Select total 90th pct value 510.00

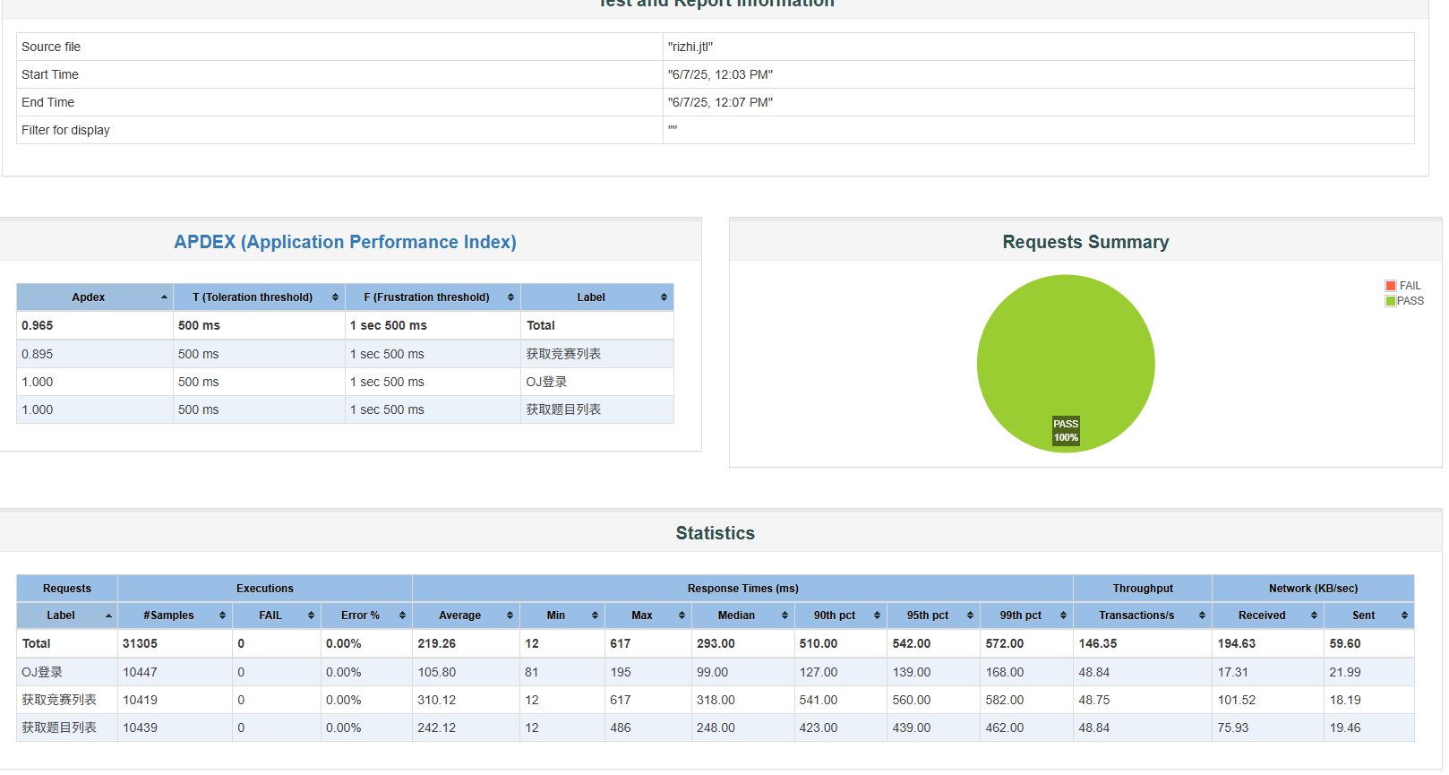tap(819, 643)
